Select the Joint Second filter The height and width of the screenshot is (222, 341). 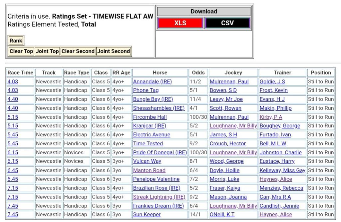(x=113, y=51)
